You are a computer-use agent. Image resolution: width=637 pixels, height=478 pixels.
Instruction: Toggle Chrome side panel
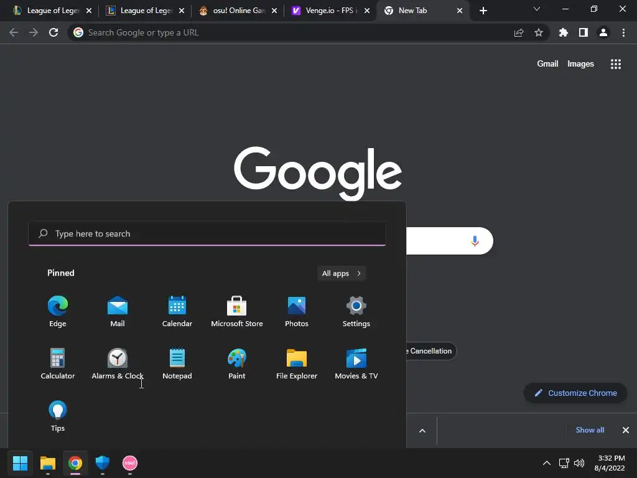pyautogui.click(x=584, y=32)
